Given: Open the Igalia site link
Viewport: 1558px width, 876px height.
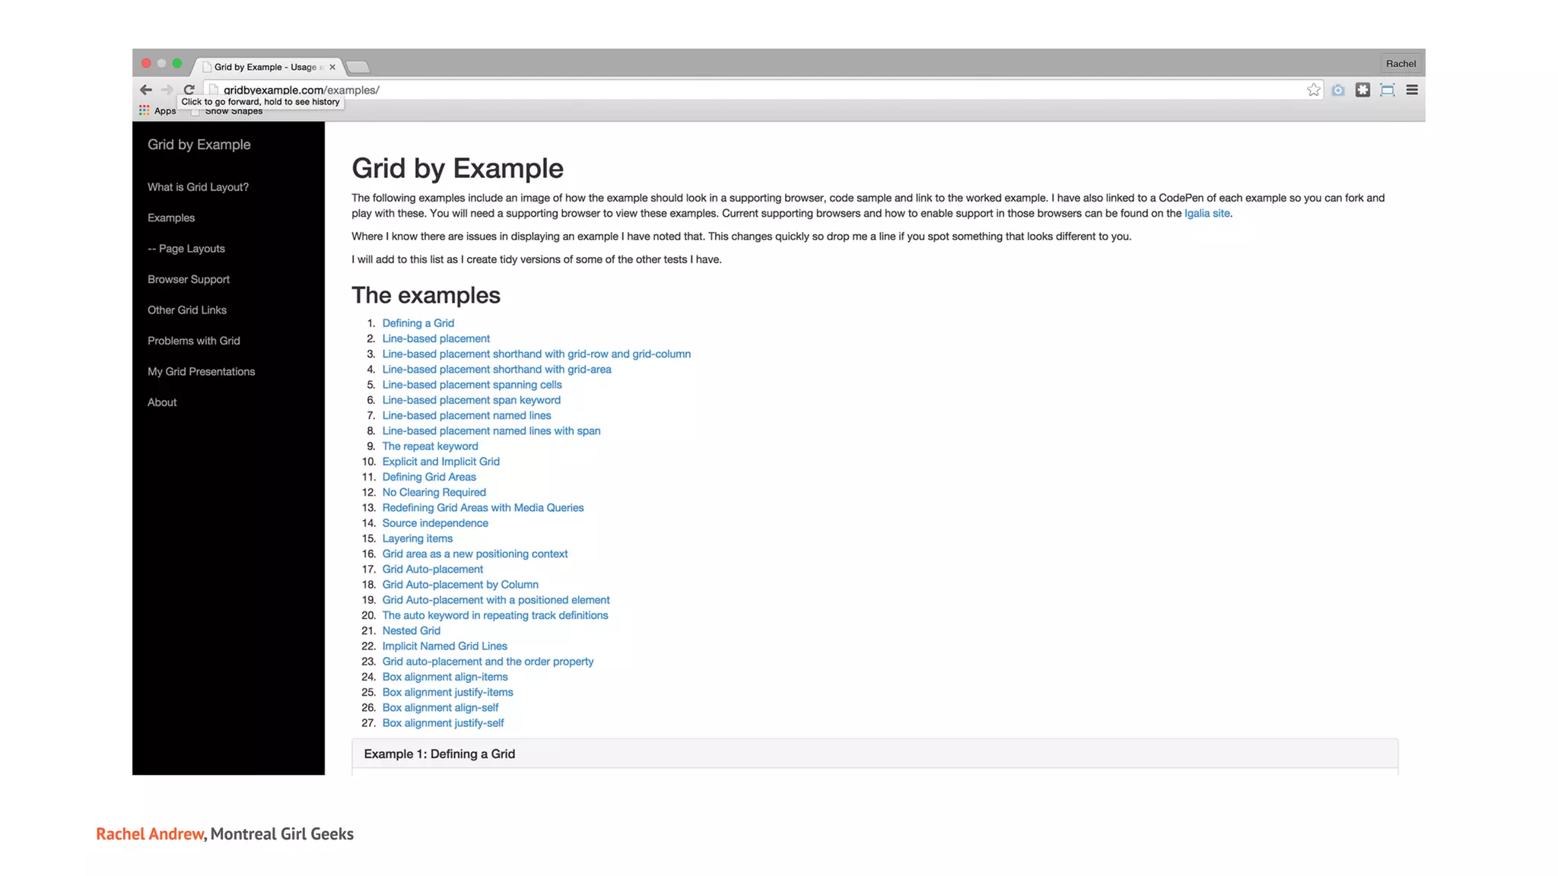Looking at the screenshot, I should tap(1207, 214).
